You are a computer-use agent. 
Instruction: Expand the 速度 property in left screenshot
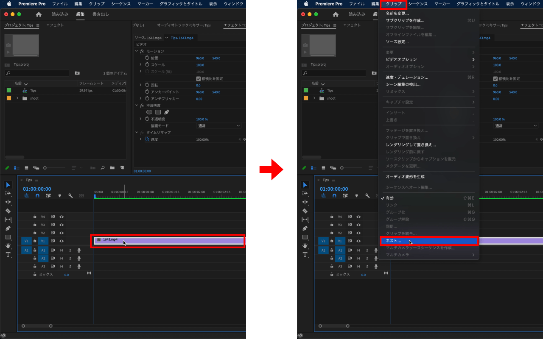tap(140, 139)
